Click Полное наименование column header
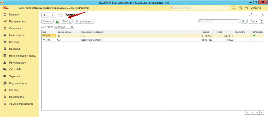The image size is (268, 117). point(140,32)
